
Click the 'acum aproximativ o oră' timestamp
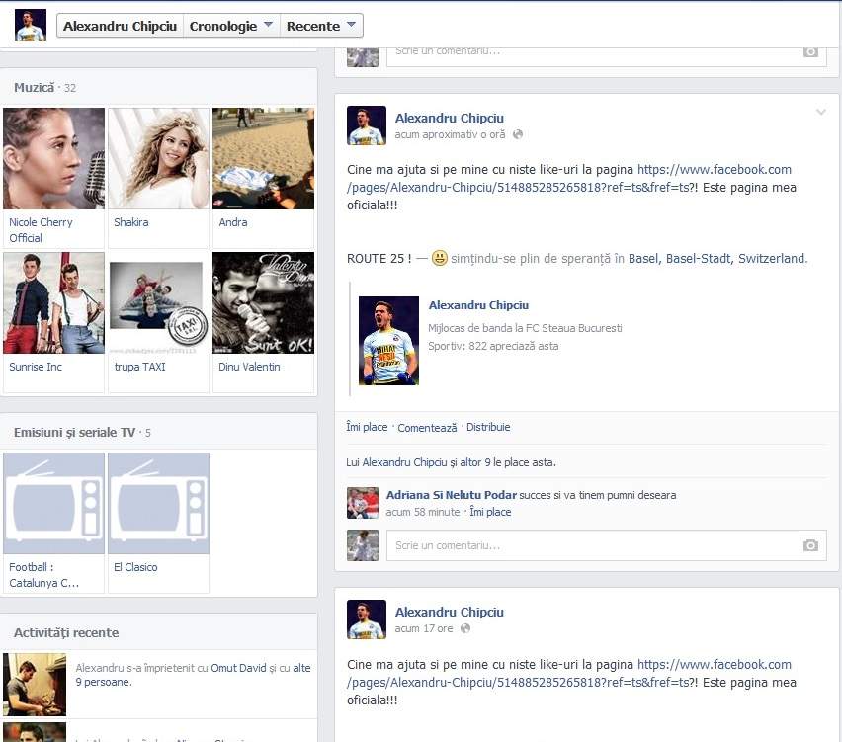(x=450, y=134)
